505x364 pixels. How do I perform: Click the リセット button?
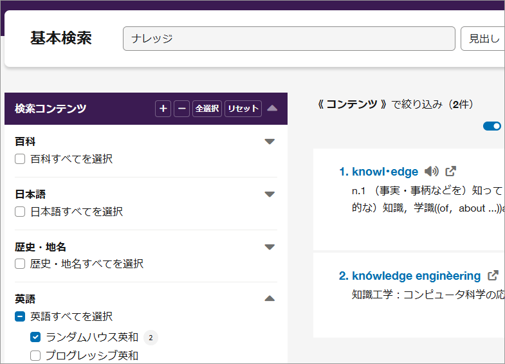pos(243,109)
